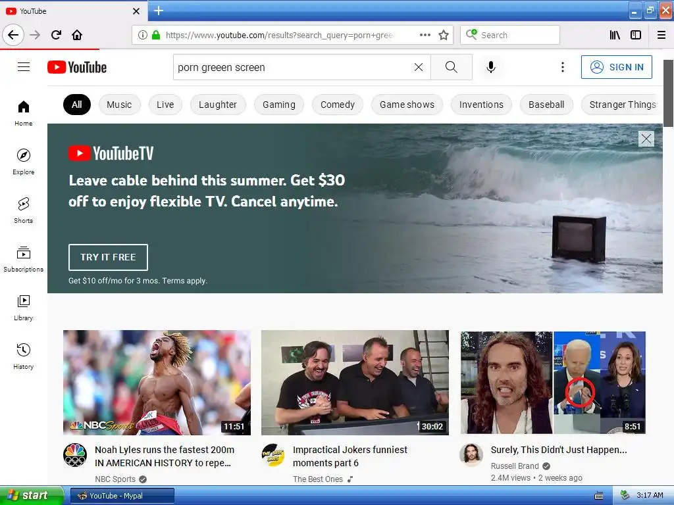
Task: Open Library in the YouTube sidebar
Action: tap(23, 308)
